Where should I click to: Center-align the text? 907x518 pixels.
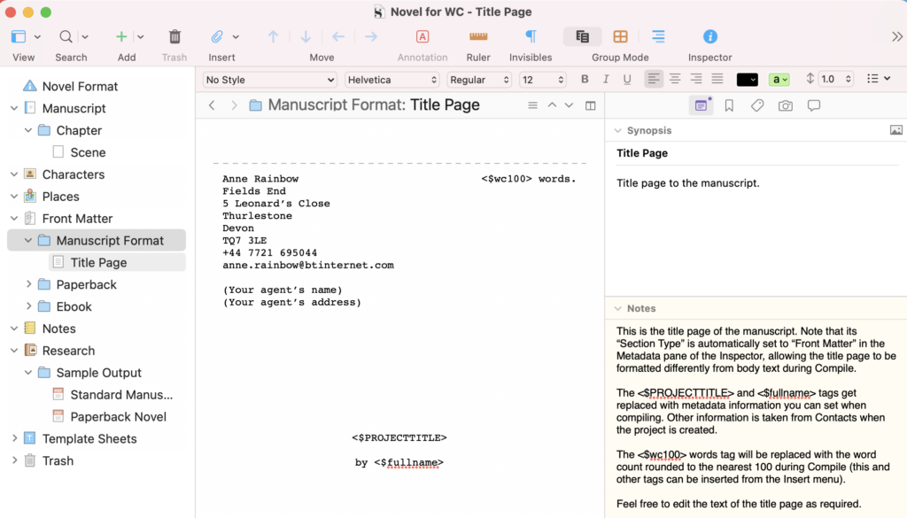click(675, 80)
